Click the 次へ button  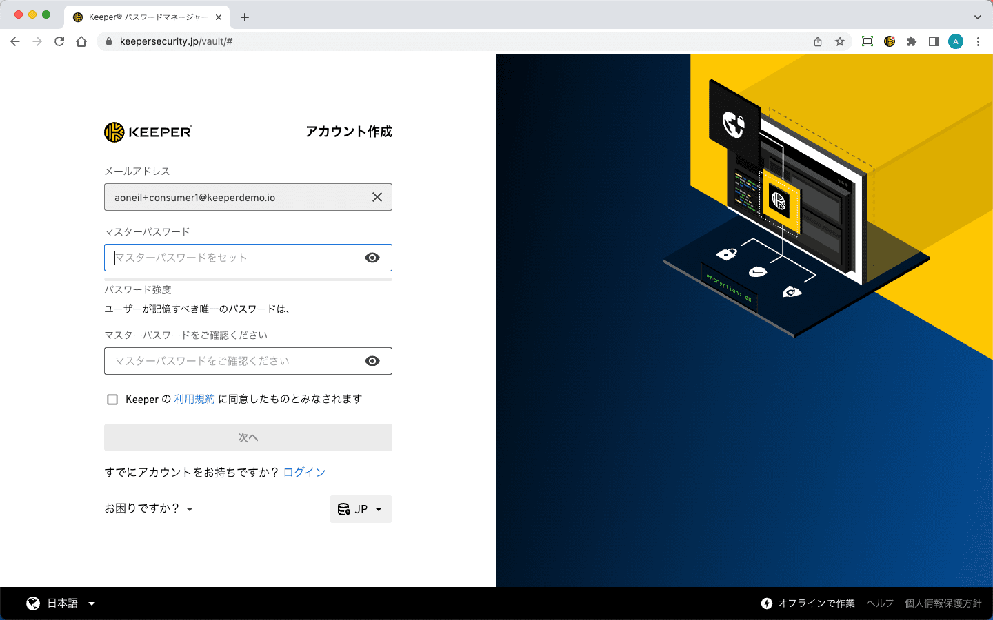[248, 437]
